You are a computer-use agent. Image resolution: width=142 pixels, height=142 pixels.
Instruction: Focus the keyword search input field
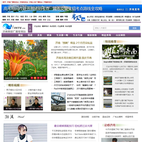[111, 28]
